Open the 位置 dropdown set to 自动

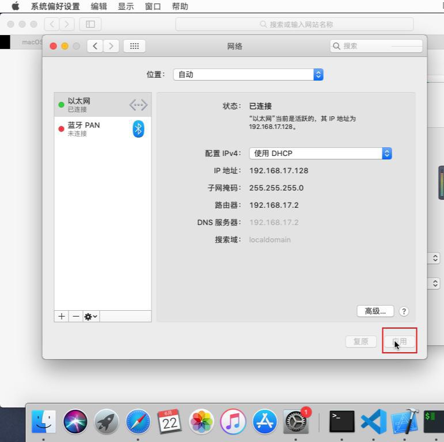pyautogui.click(x=248, y=74)
